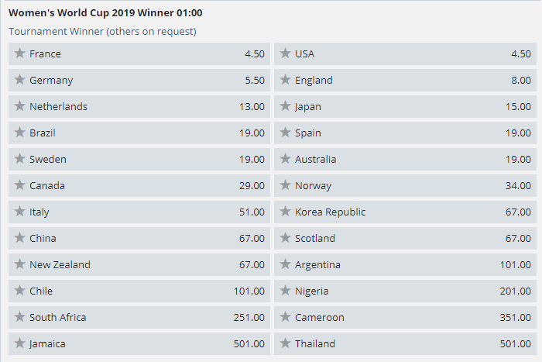Toggle the star icon beside Germany
This screenshot has width=542, height=362.
click(x=19, y=80)
